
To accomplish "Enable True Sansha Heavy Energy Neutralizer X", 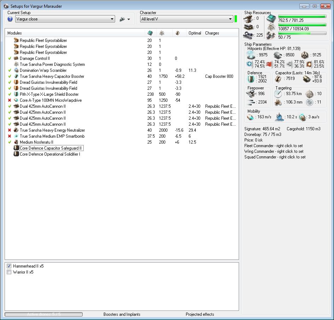I will (10, 130).
